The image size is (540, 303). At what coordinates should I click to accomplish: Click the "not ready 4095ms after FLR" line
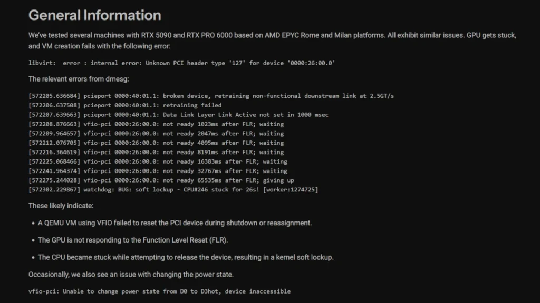pos(156,143)
